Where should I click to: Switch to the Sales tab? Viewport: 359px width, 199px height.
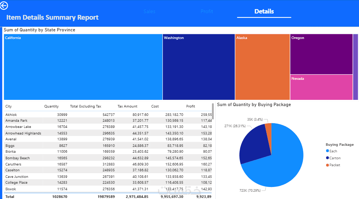click(x=149, y=11)
